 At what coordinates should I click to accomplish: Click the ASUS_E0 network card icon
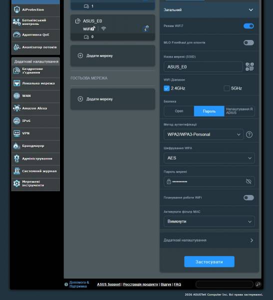pos(78,21)
